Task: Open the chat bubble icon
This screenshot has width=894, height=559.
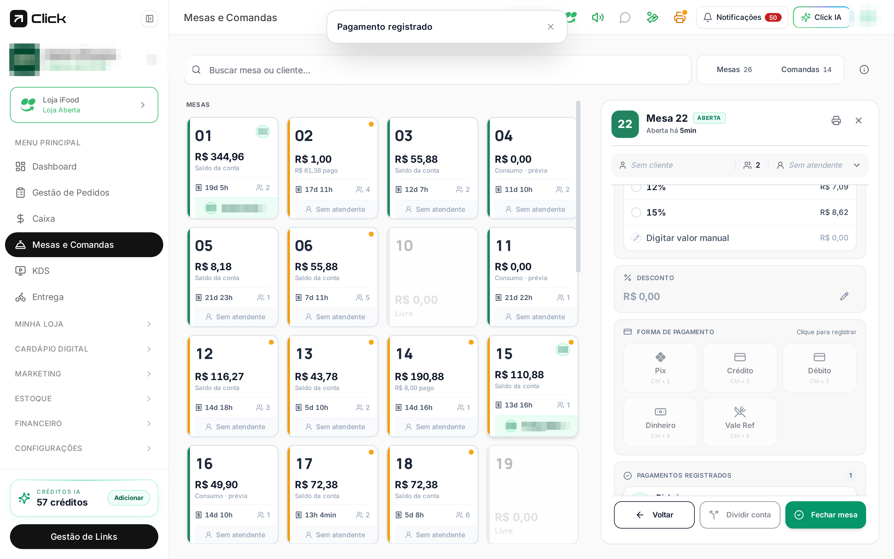Action: click(625, 17)
